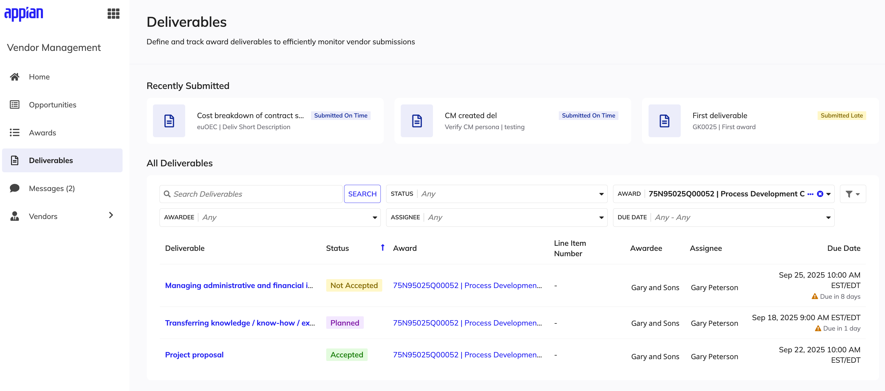
Task: Open the Assignee filter dropdown
Action: click(496, 218)
